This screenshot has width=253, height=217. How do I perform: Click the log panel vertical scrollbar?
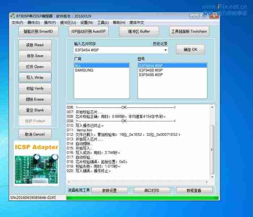[x=212, y=145]
